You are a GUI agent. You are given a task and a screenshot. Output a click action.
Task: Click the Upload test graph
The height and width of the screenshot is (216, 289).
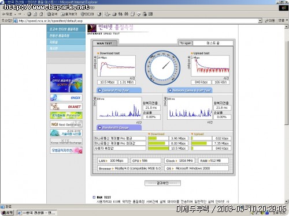pyautogui.click(x=210, y=66)
